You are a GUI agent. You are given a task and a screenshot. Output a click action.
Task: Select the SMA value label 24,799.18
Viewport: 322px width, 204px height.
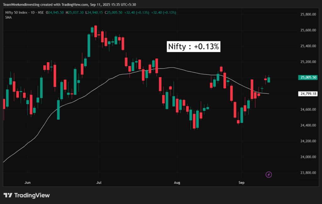[x=308, y=94]
